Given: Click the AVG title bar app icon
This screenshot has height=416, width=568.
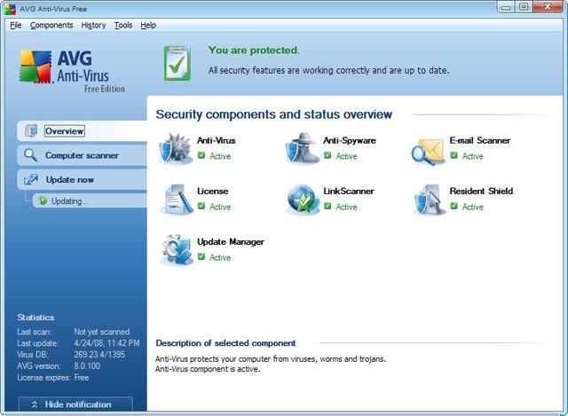Looking at the screenshot, I should (10, 9).
